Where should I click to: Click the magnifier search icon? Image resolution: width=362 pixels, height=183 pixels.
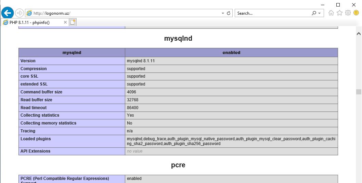314,13
